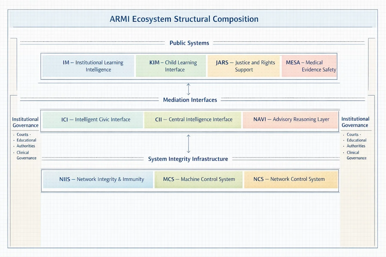Screen dimensions: 386x257
Task: Click the MESA Medical Evidence Safety box
Action: [x=309, y=66]
